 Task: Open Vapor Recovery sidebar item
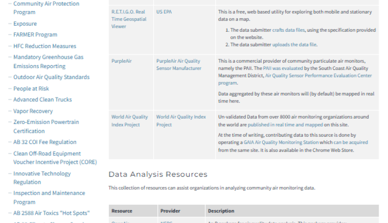click(x=33, y=111)
